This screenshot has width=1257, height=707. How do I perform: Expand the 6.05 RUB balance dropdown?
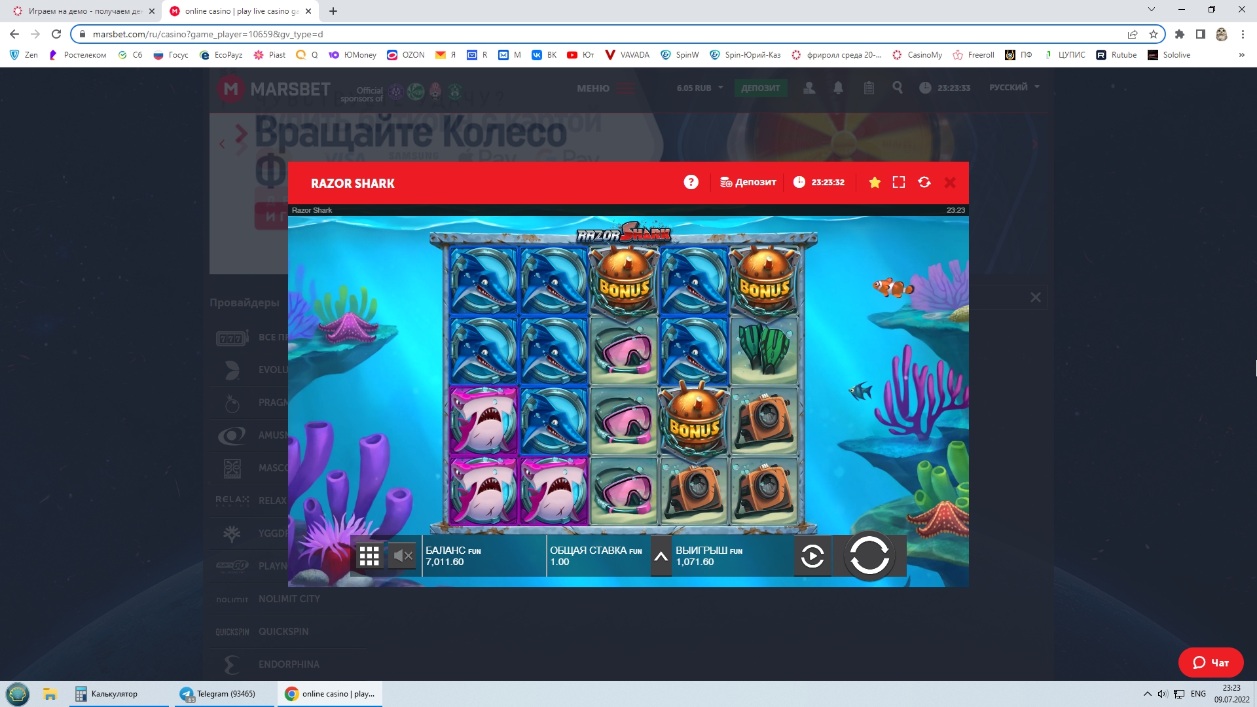pyautogui.click(x=701, y=88)
